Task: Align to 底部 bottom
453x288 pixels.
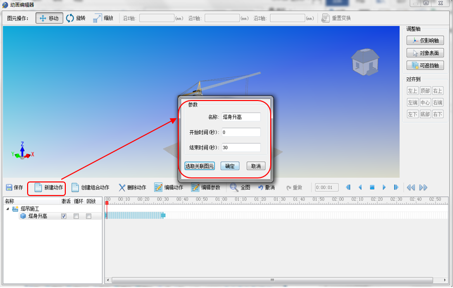Action: click(x=425, y=114)
